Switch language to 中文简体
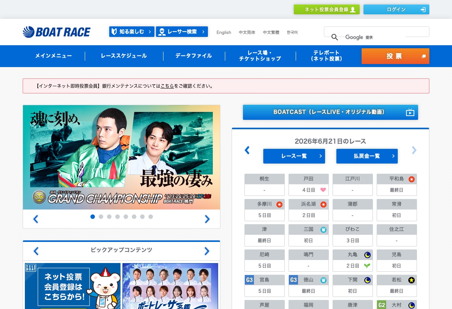 click(x=247, y=32)
